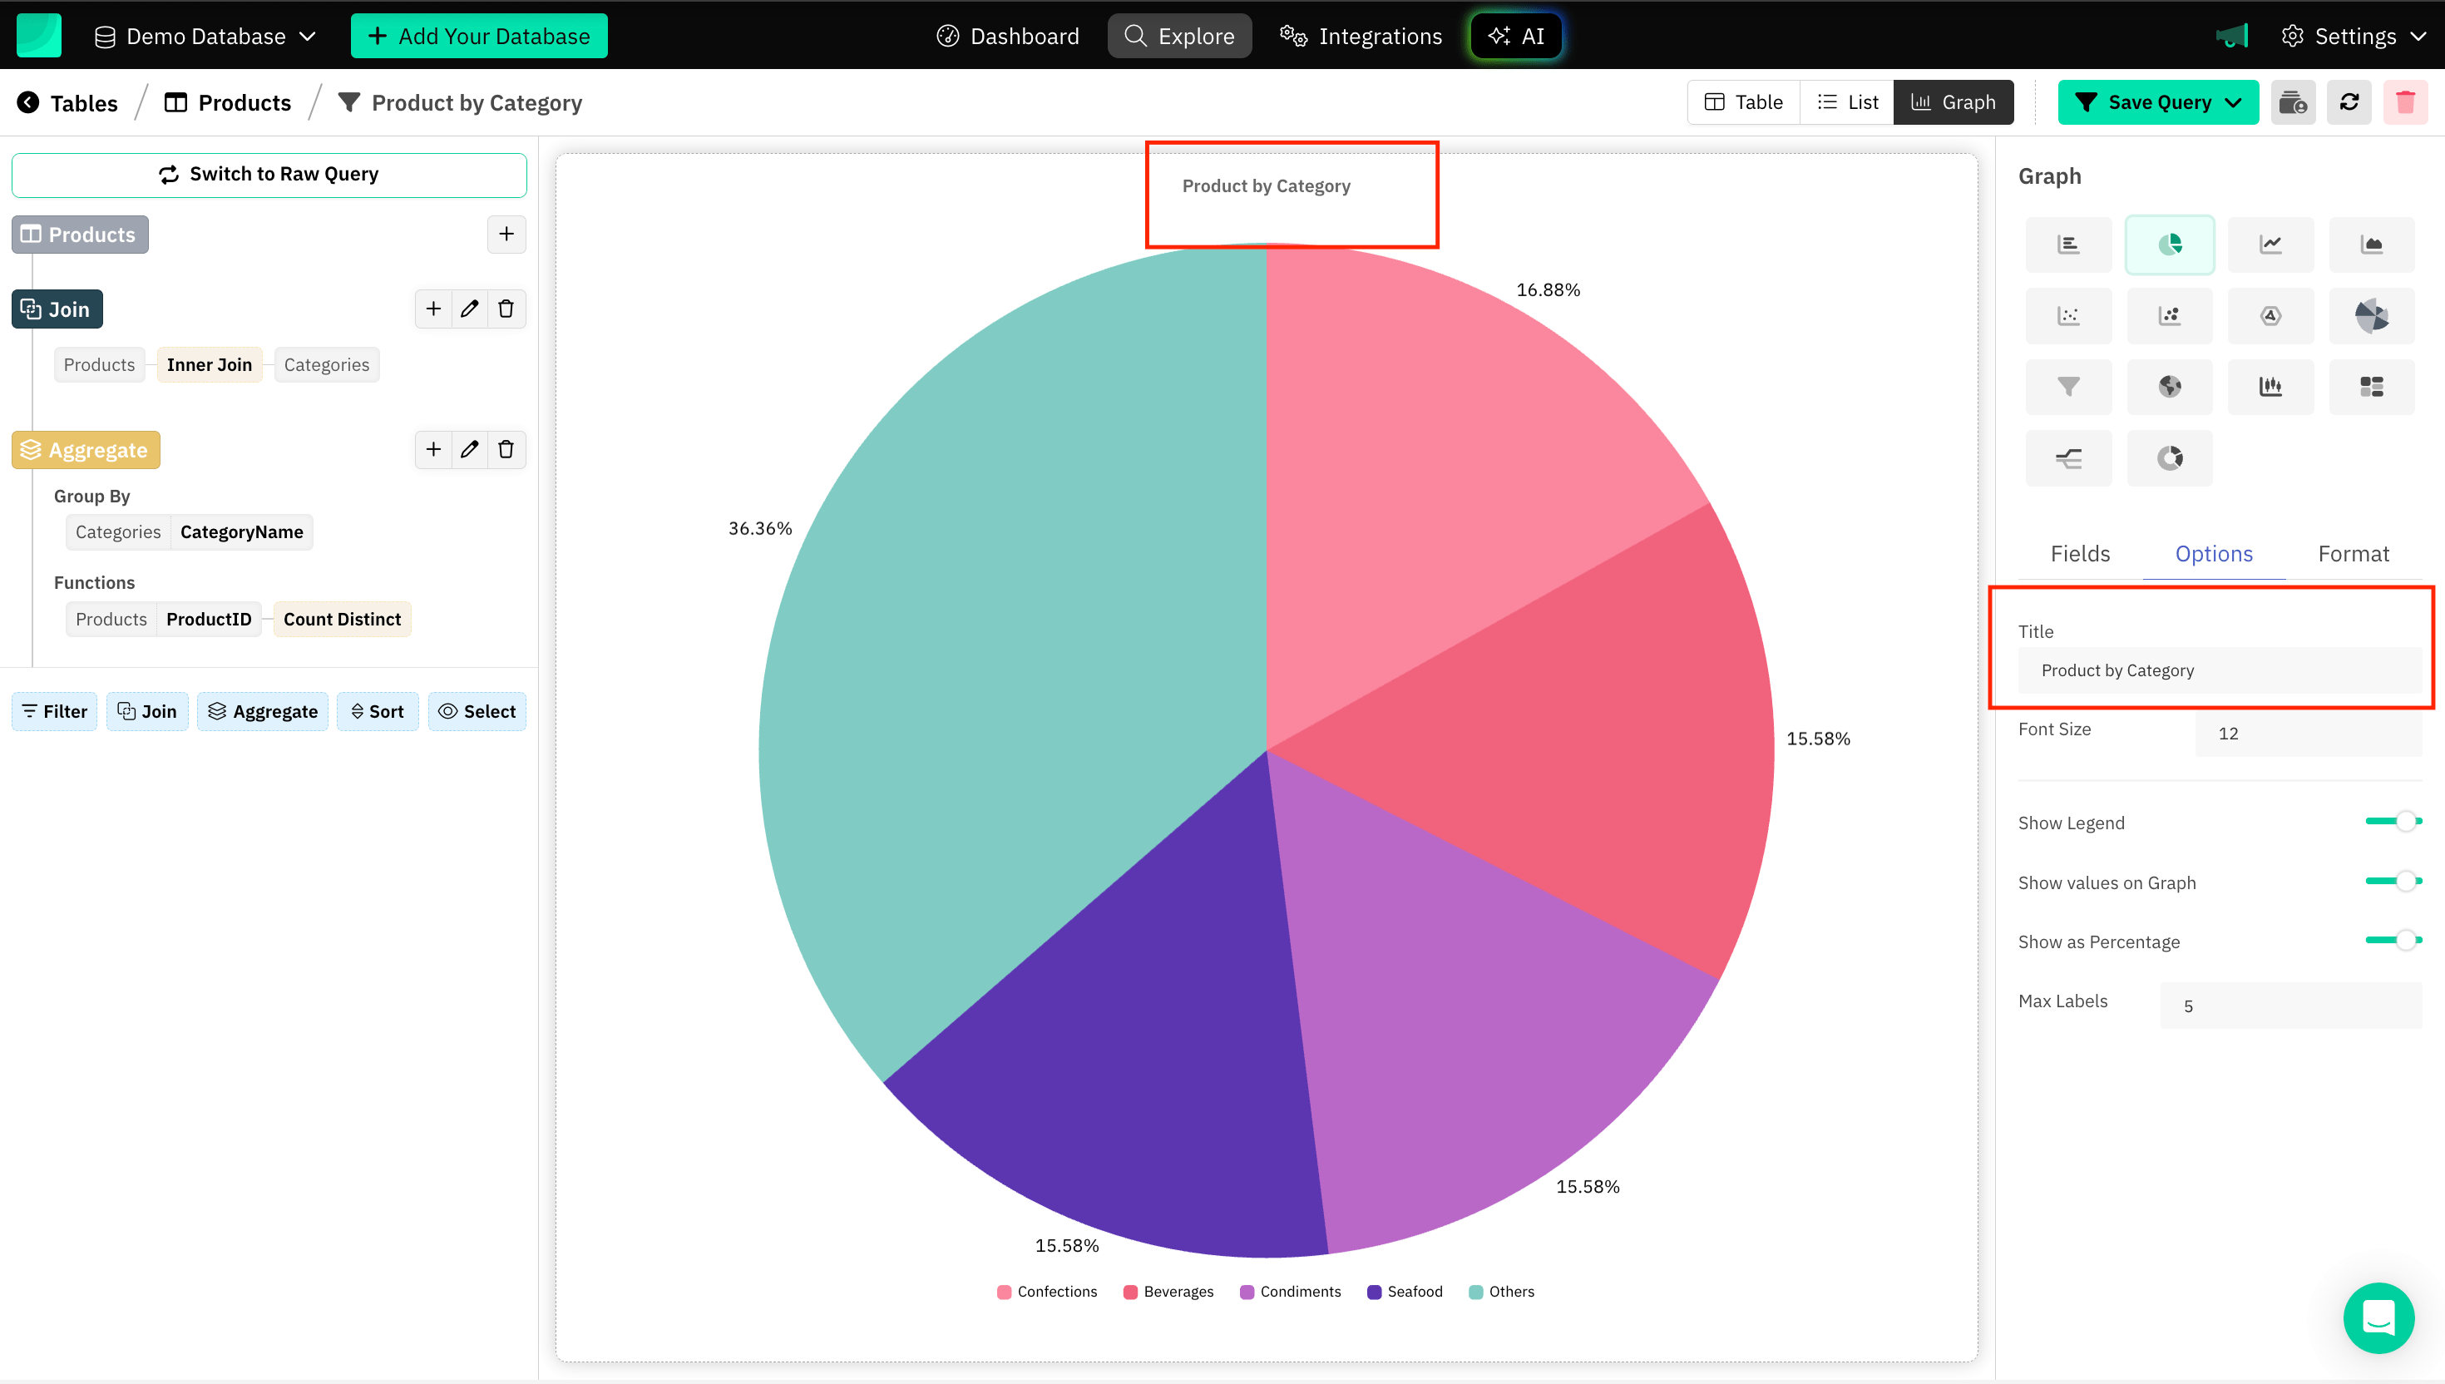Open the Dashboard menu item
The height and width of the screenshot is (1384, 2445).
pyautogui.click(x=1007, y=35)
